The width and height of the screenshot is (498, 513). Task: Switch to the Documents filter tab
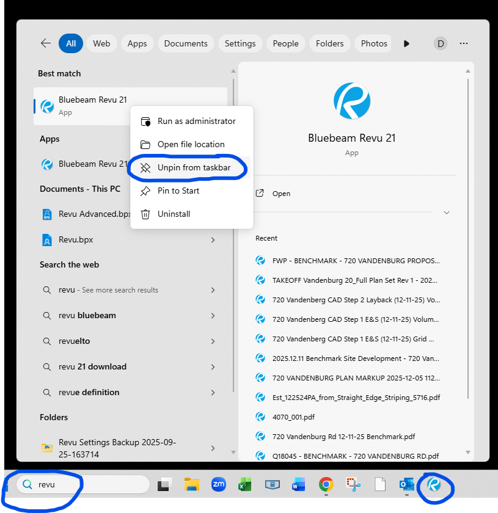coord(186,43)
